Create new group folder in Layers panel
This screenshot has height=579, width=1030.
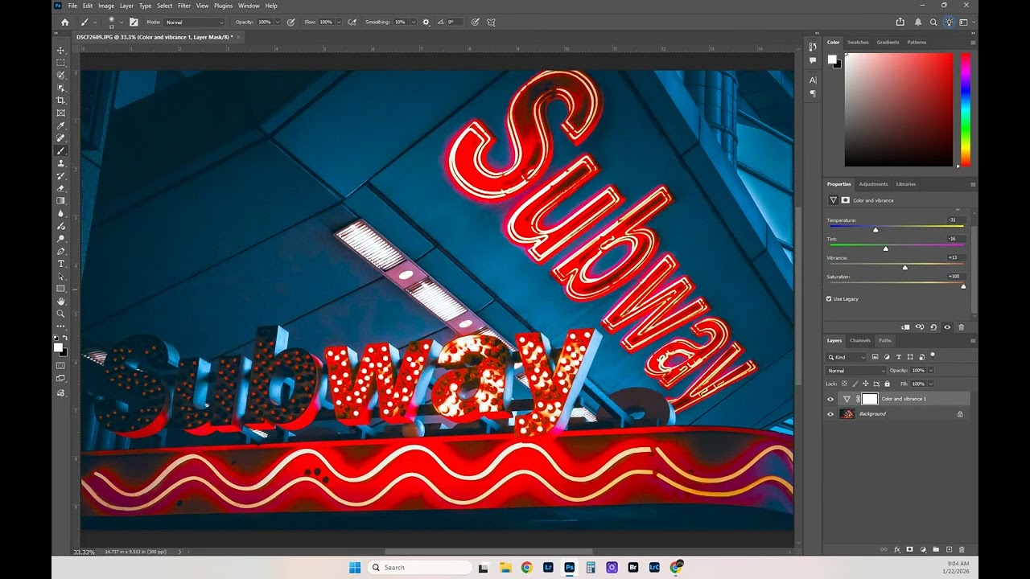[936, 549]
